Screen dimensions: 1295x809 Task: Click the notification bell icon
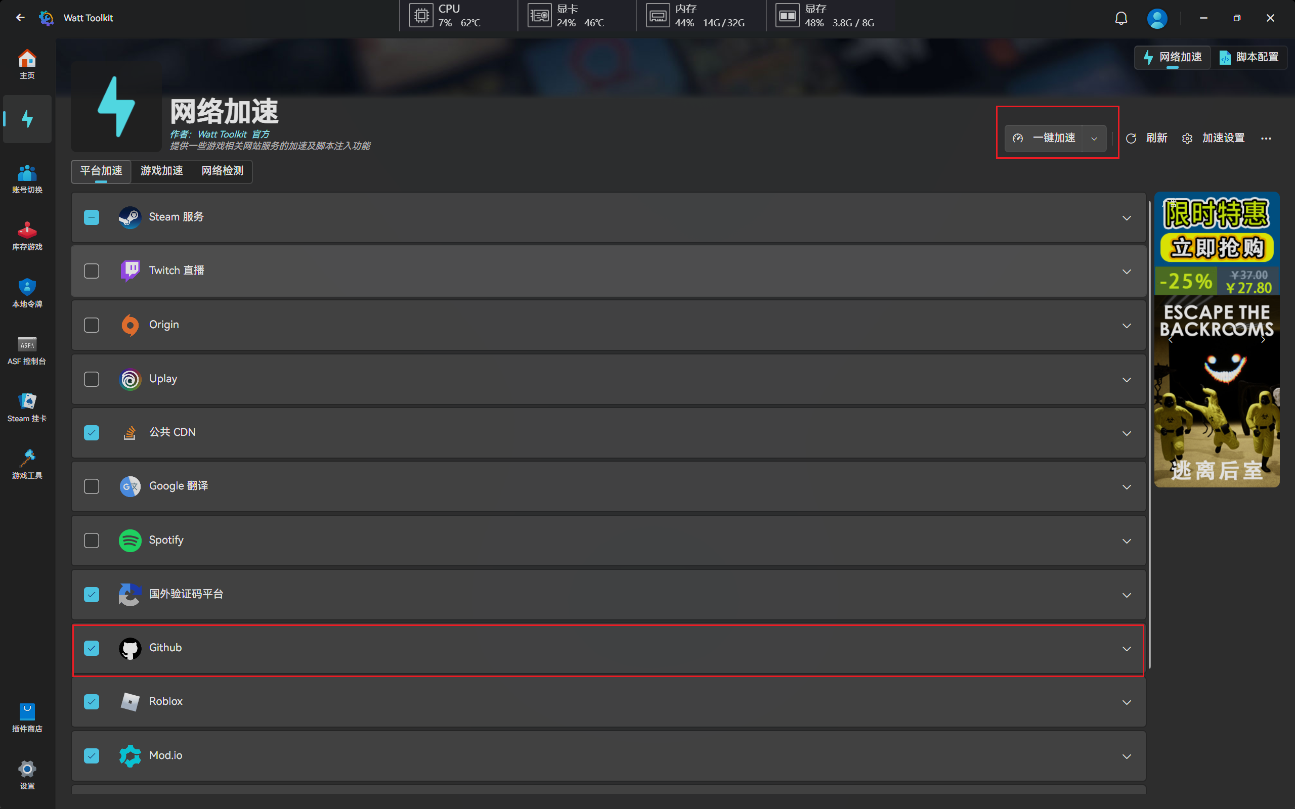1120,18
